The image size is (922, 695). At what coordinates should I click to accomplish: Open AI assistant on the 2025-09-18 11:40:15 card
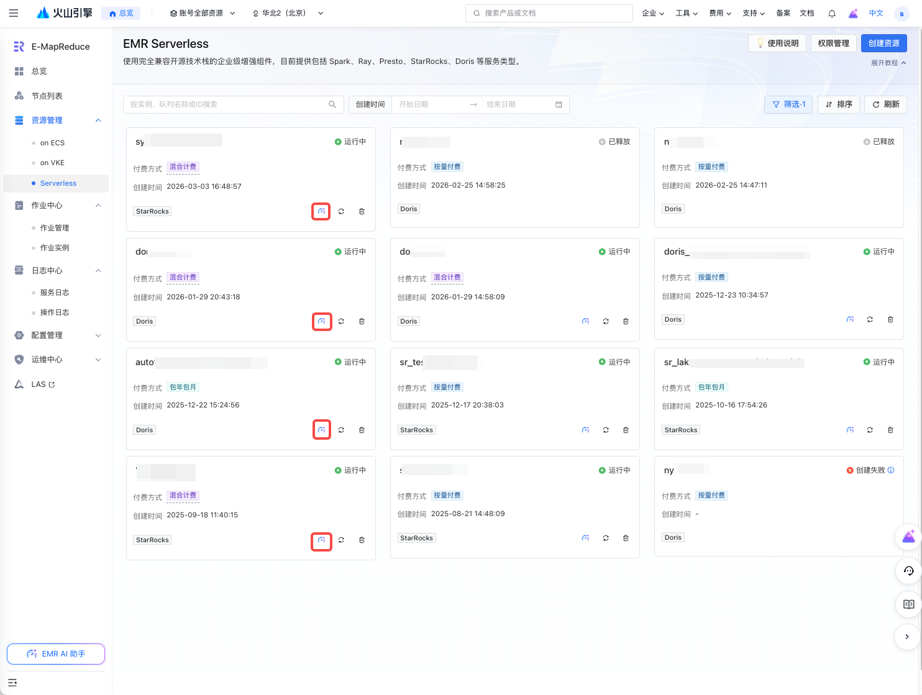click(321, 540)
